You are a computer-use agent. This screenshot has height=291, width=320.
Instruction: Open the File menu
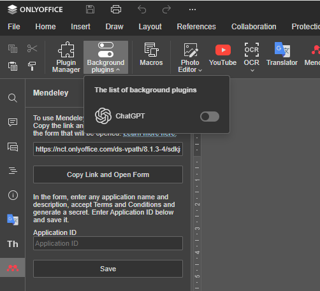[14, 27]
